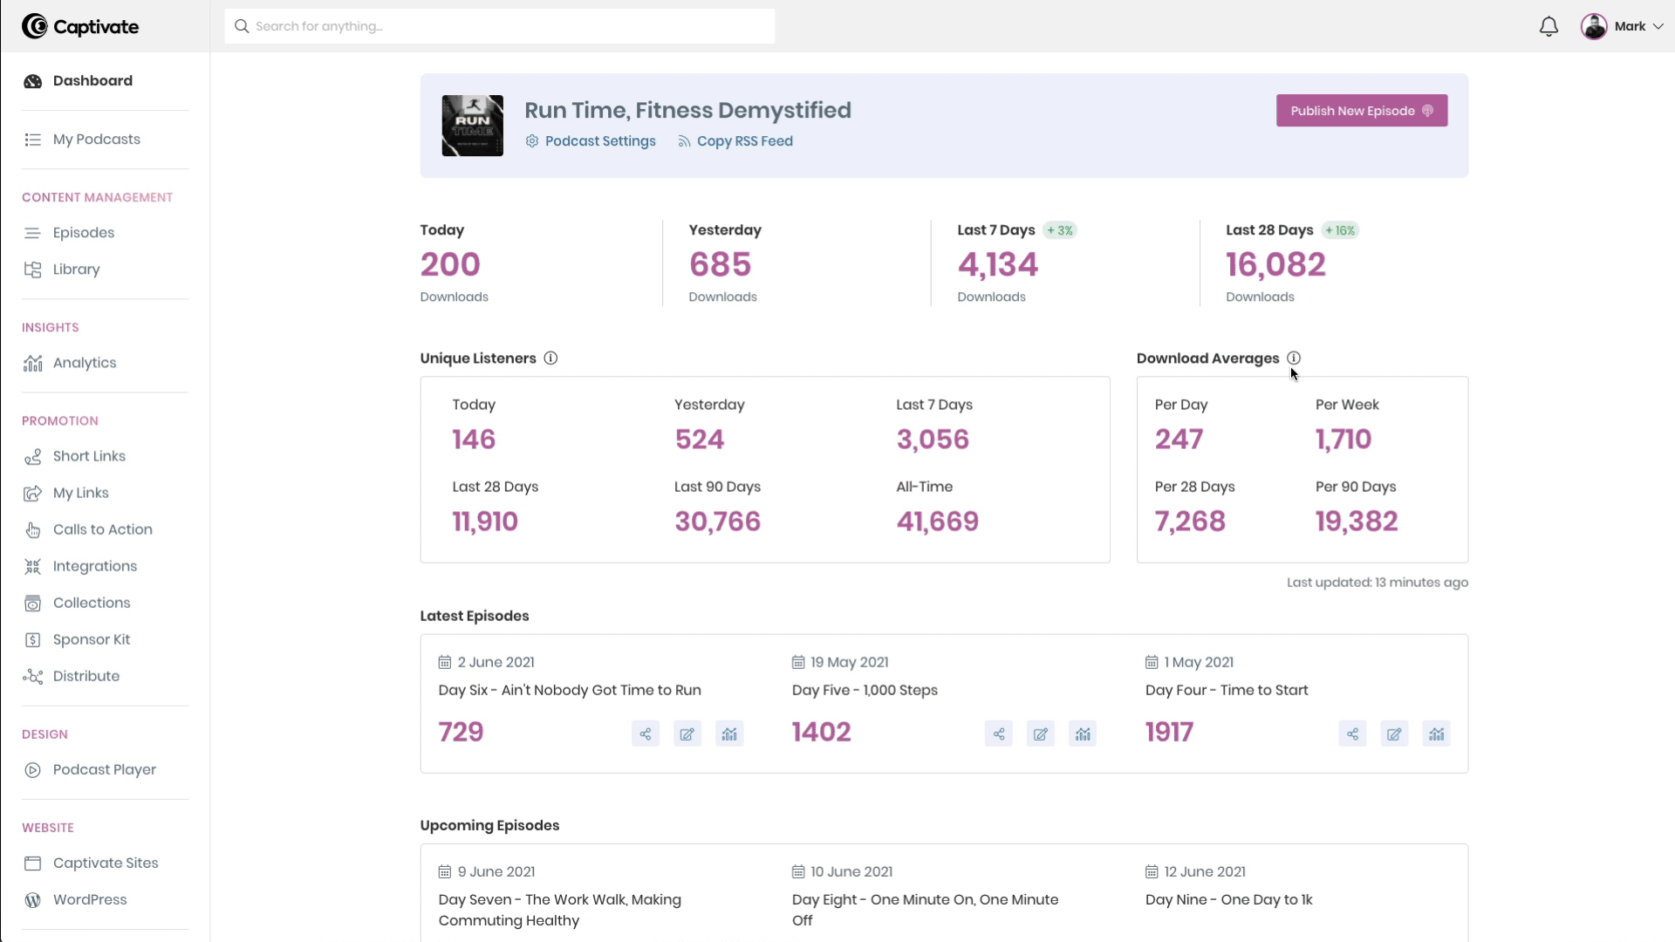Click the info tooltip for Unique Listeners
Viewport: 1675px width, 942px height.
click(551, 358)
